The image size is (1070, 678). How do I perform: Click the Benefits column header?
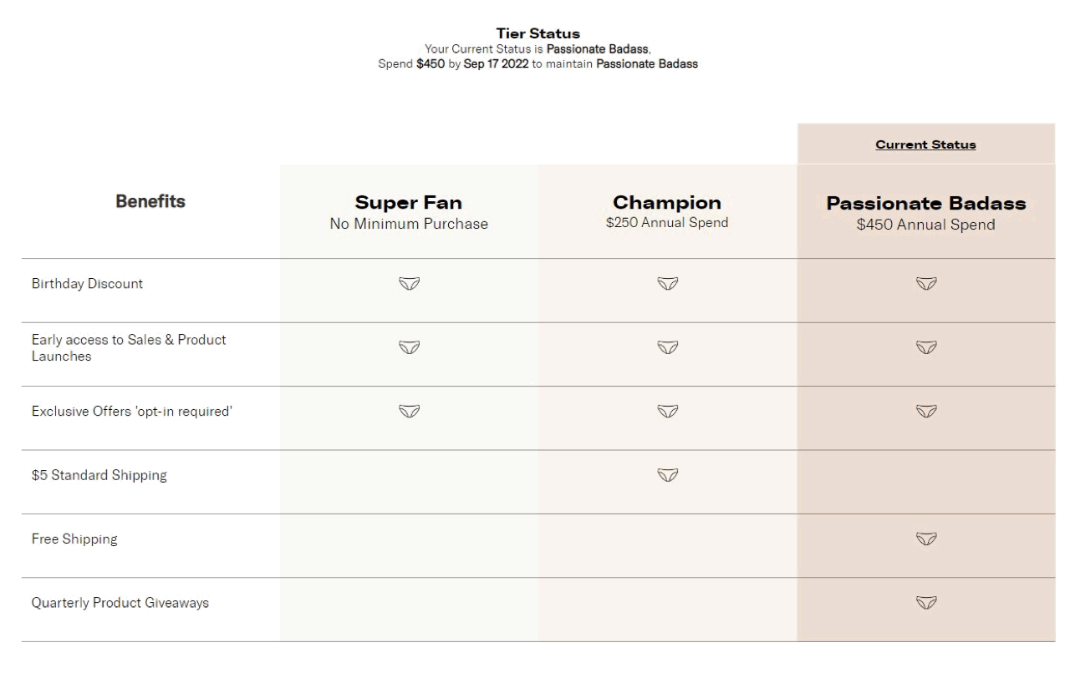click(x=150, y=201)
